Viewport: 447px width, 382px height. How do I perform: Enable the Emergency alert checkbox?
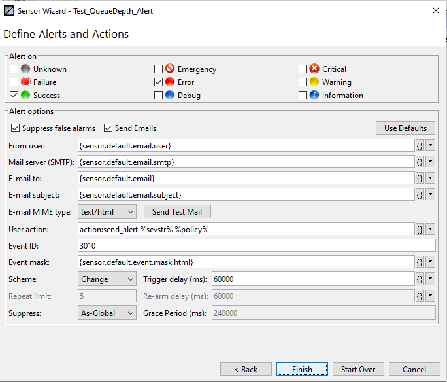158,69
